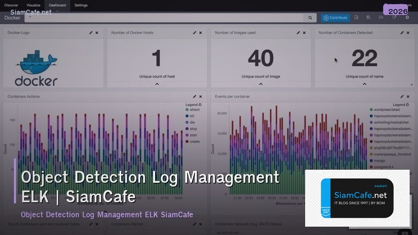Create a new dashboard via toolbar icon

(x=356, y=18)
